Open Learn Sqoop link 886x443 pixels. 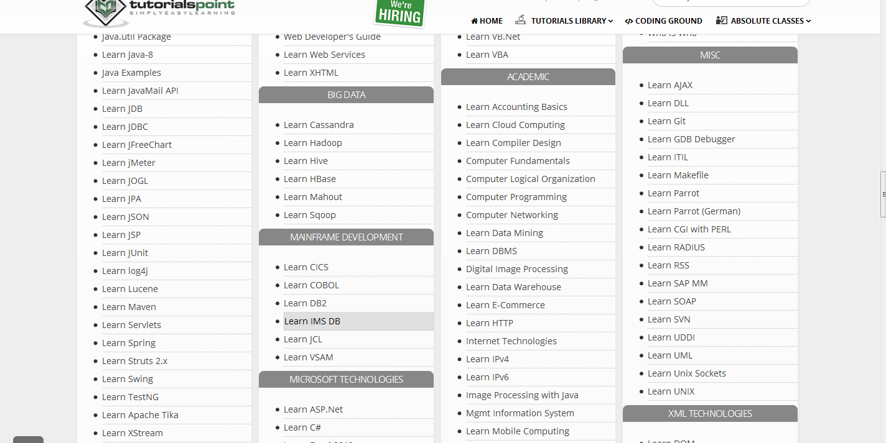[x=310, y=215]
